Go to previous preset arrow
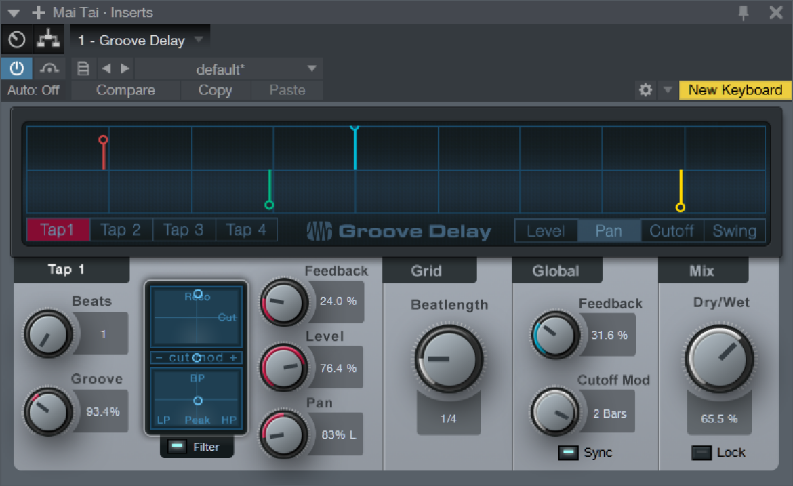793x486 pixels. click(106, 68)
